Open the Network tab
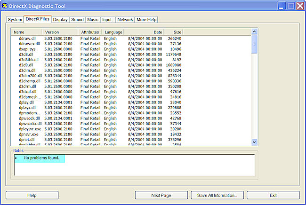 [x=125, y=20]
